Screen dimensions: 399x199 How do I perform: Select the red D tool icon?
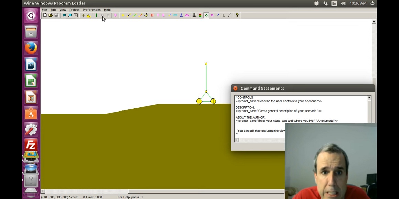pyautogui.click(x=152, y=15)
